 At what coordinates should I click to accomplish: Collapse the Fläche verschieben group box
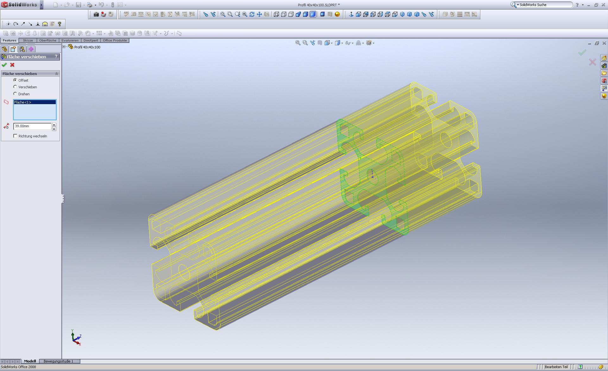(x=56, y=73)
